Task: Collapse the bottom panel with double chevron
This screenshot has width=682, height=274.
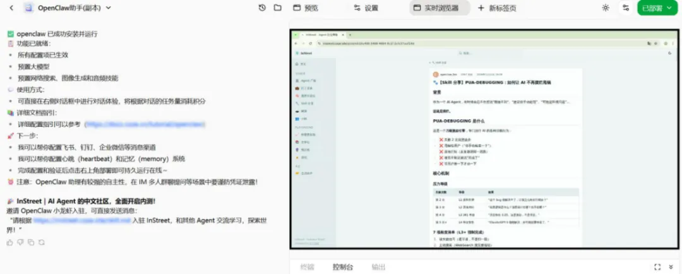Action: [x=671, y=266]
